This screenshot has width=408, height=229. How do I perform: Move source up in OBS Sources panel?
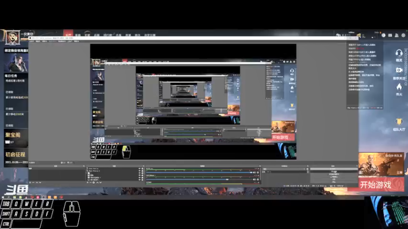97,183
